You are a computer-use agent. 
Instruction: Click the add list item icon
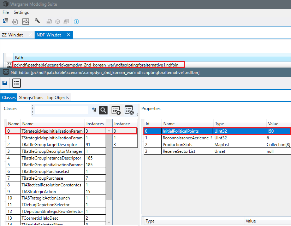(x=116, y=110)
